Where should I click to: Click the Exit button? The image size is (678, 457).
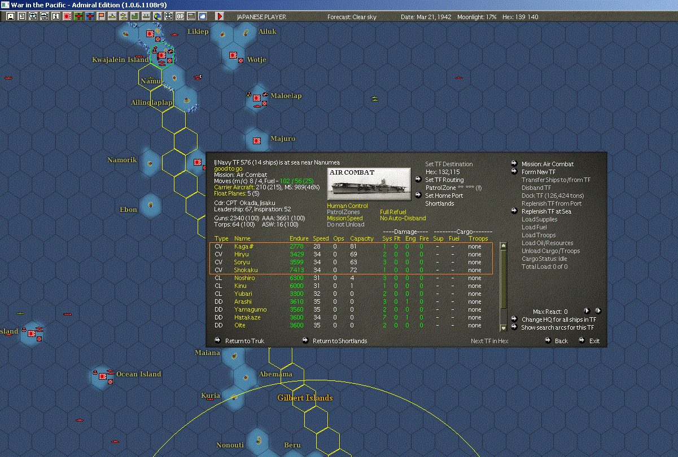594,341
